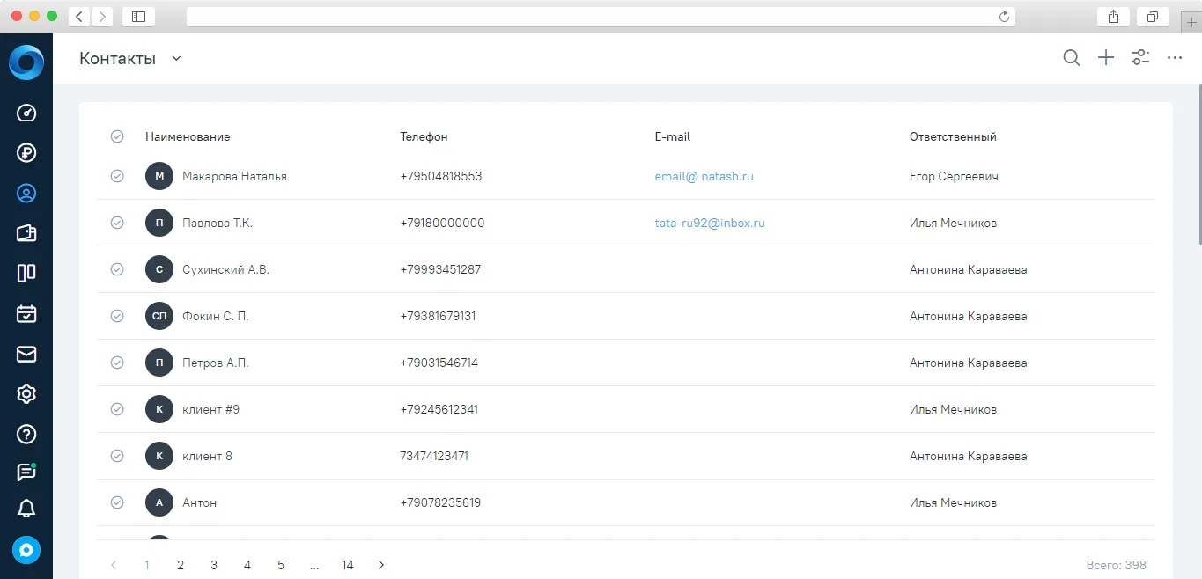Go to page 5 in pagination
Viewport: 1202px width, 579px height.
click(281, 565)
